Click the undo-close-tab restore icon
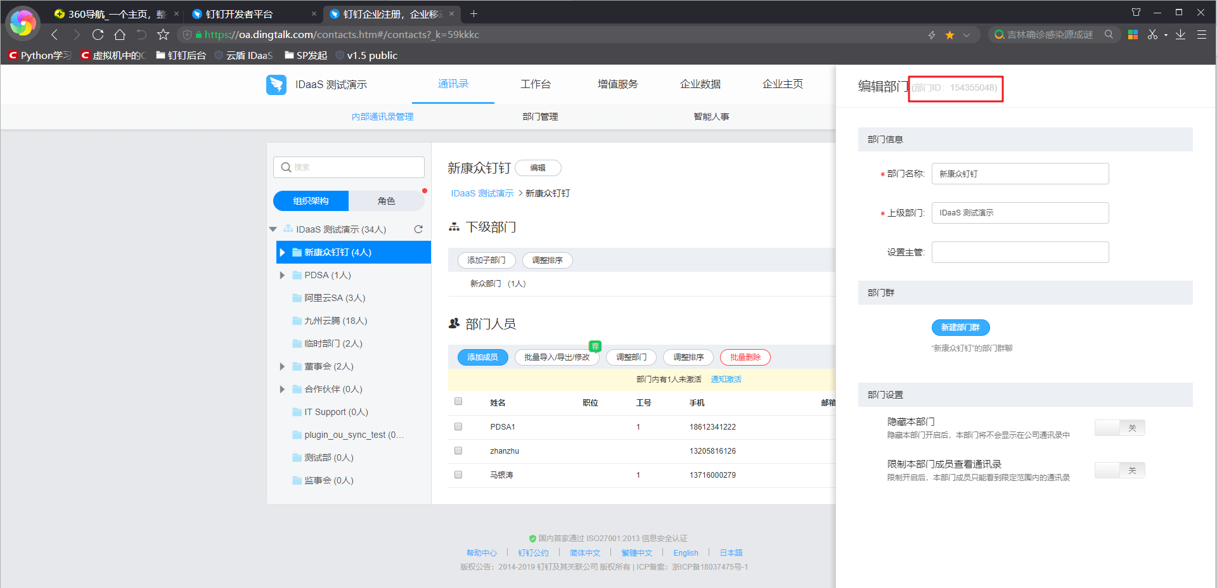The height and width of the screenshot is (588, 1217). [x=141, y=35]
